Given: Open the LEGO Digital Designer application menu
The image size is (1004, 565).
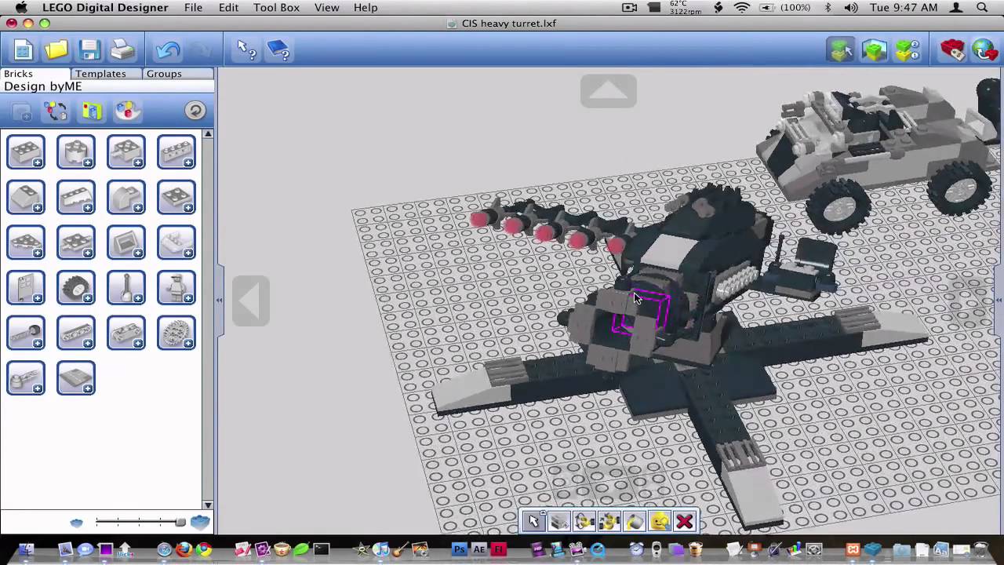Looking at the screenshot, I should pyautogui.click(x=105, y=7).
